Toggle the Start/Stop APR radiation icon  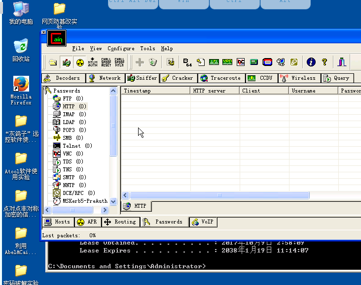click(x=80, y=63)
